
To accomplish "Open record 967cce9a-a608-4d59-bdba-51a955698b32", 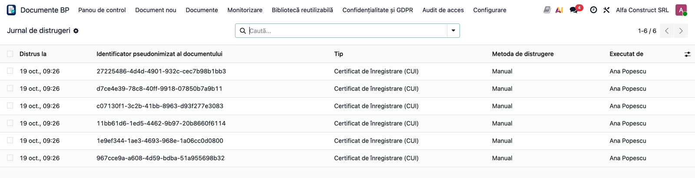I will [160, 158].
